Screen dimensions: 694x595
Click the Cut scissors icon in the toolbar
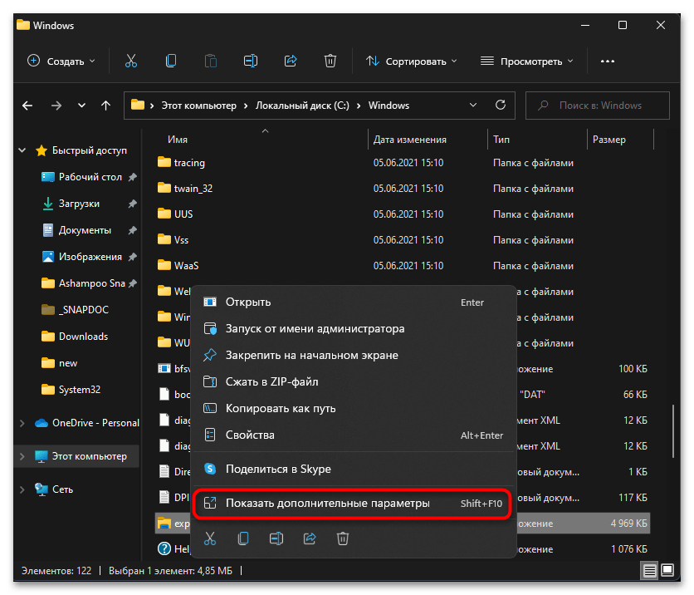131,61
